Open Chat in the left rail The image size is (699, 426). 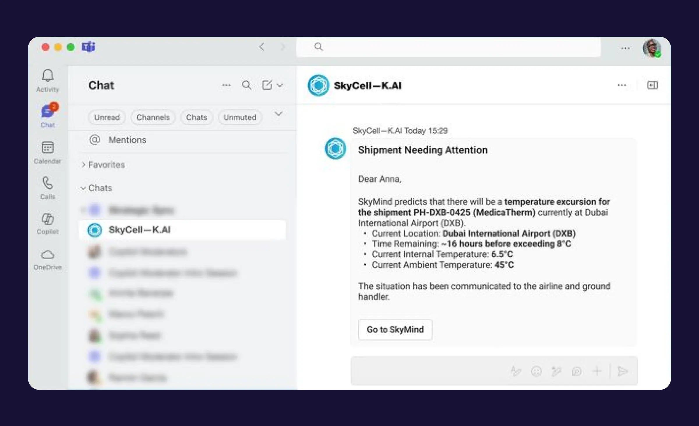[x=48, y=116]
